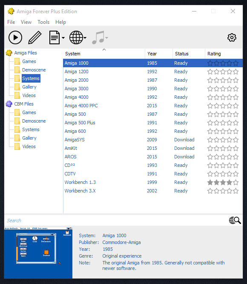The height and width of the screenshot is (284, 247).
Task: Open the View menu
Action: tap(26, 22)
